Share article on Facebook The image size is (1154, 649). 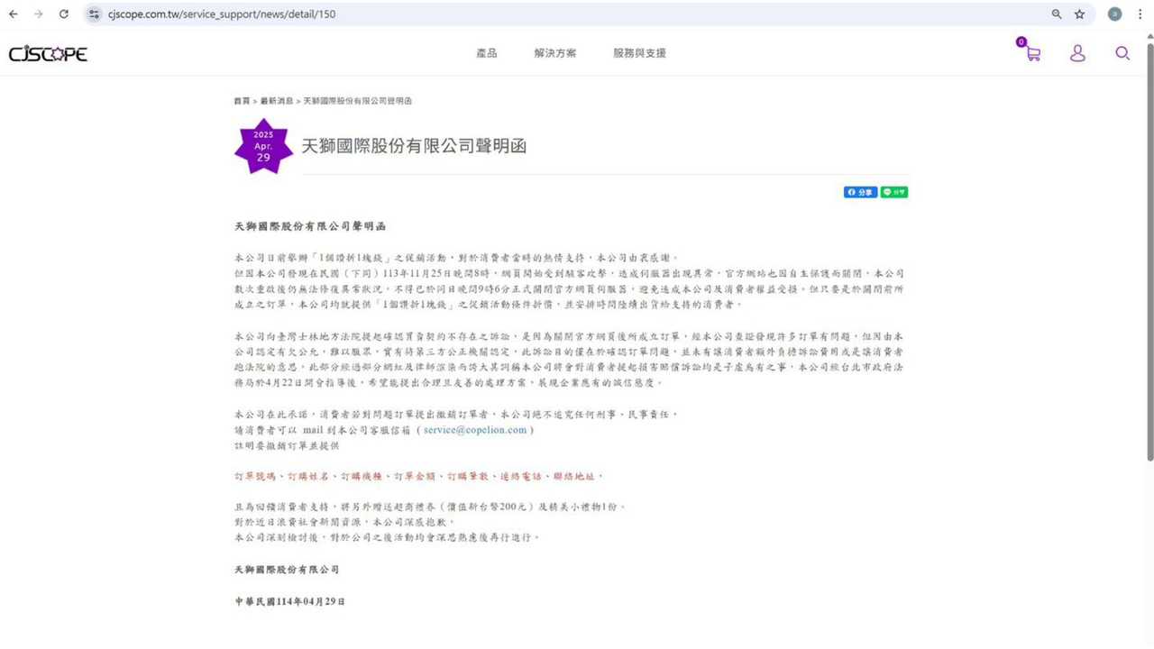(x=860, y=192)
